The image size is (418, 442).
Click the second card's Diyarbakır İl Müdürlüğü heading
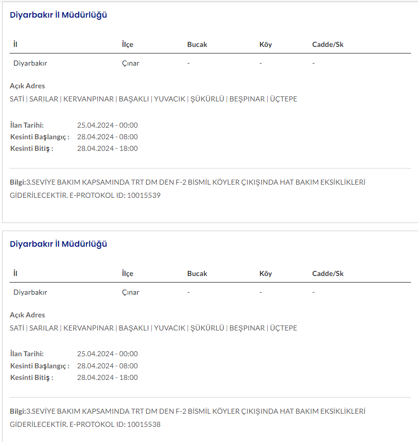(58, 244)
